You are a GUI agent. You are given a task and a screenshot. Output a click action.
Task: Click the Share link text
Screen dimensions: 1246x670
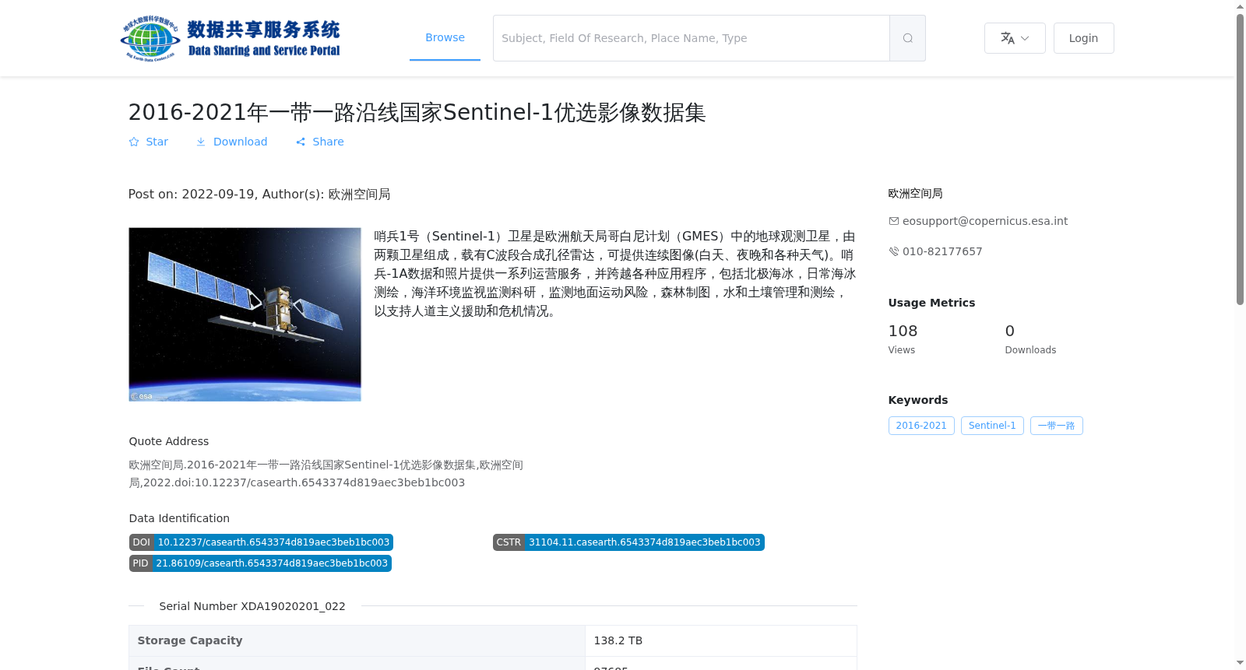328,142
